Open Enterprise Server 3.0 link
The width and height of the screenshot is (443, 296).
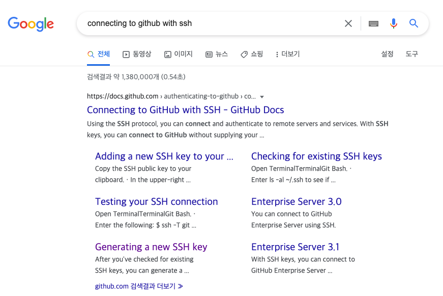(297, 201)
